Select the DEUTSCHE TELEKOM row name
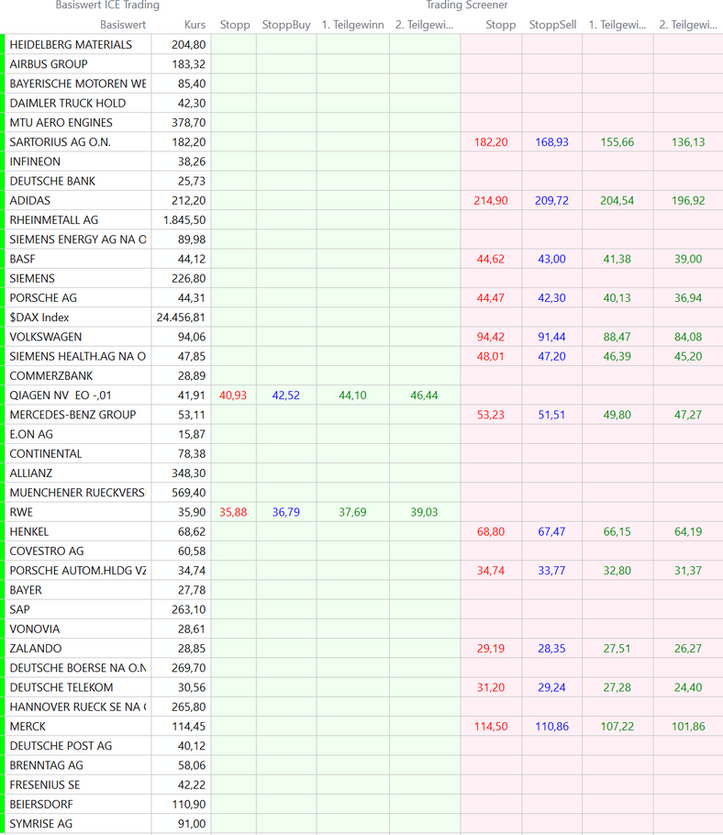This screenshot has width=723, height=835. 61,687
